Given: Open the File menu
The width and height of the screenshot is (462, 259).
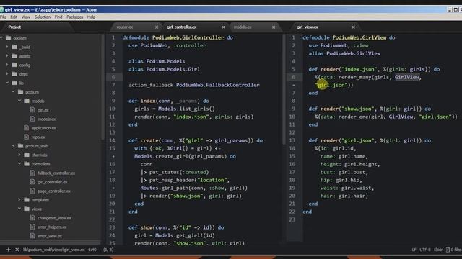Looking at the screenshot, I should click(3, 17).
